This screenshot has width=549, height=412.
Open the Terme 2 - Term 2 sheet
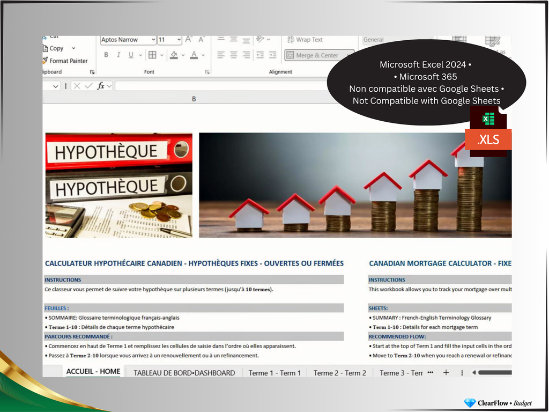tap(339, 373)
